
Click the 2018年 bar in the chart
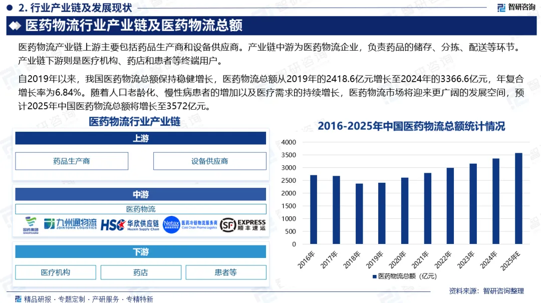tap(359, 214)
